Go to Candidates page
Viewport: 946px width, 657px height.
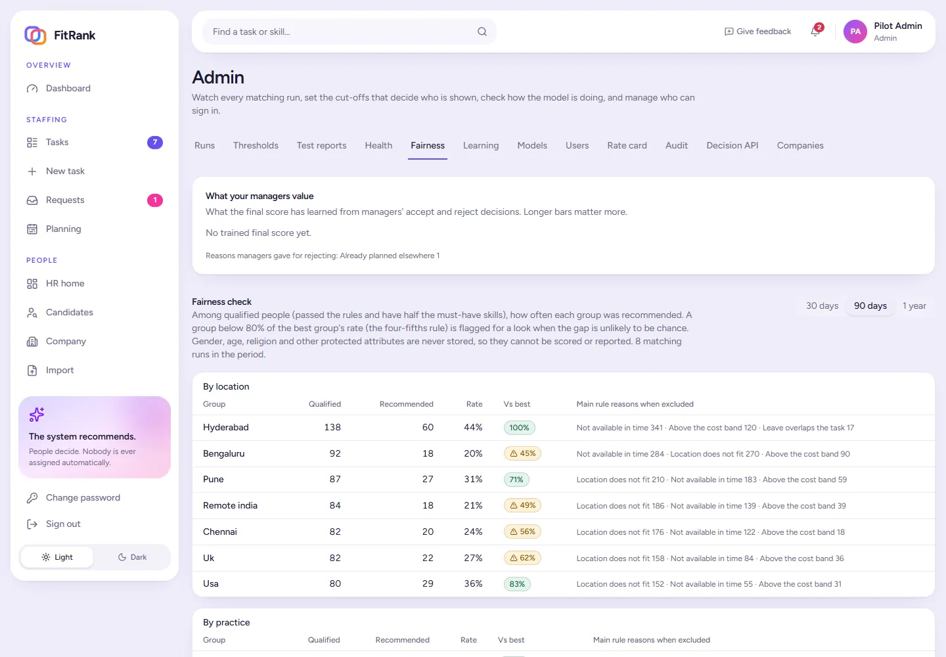click(95, 313)
